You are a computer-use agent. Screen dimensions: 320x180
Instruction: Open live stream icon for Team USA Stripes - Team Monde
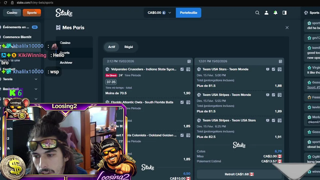pos(267,95)
